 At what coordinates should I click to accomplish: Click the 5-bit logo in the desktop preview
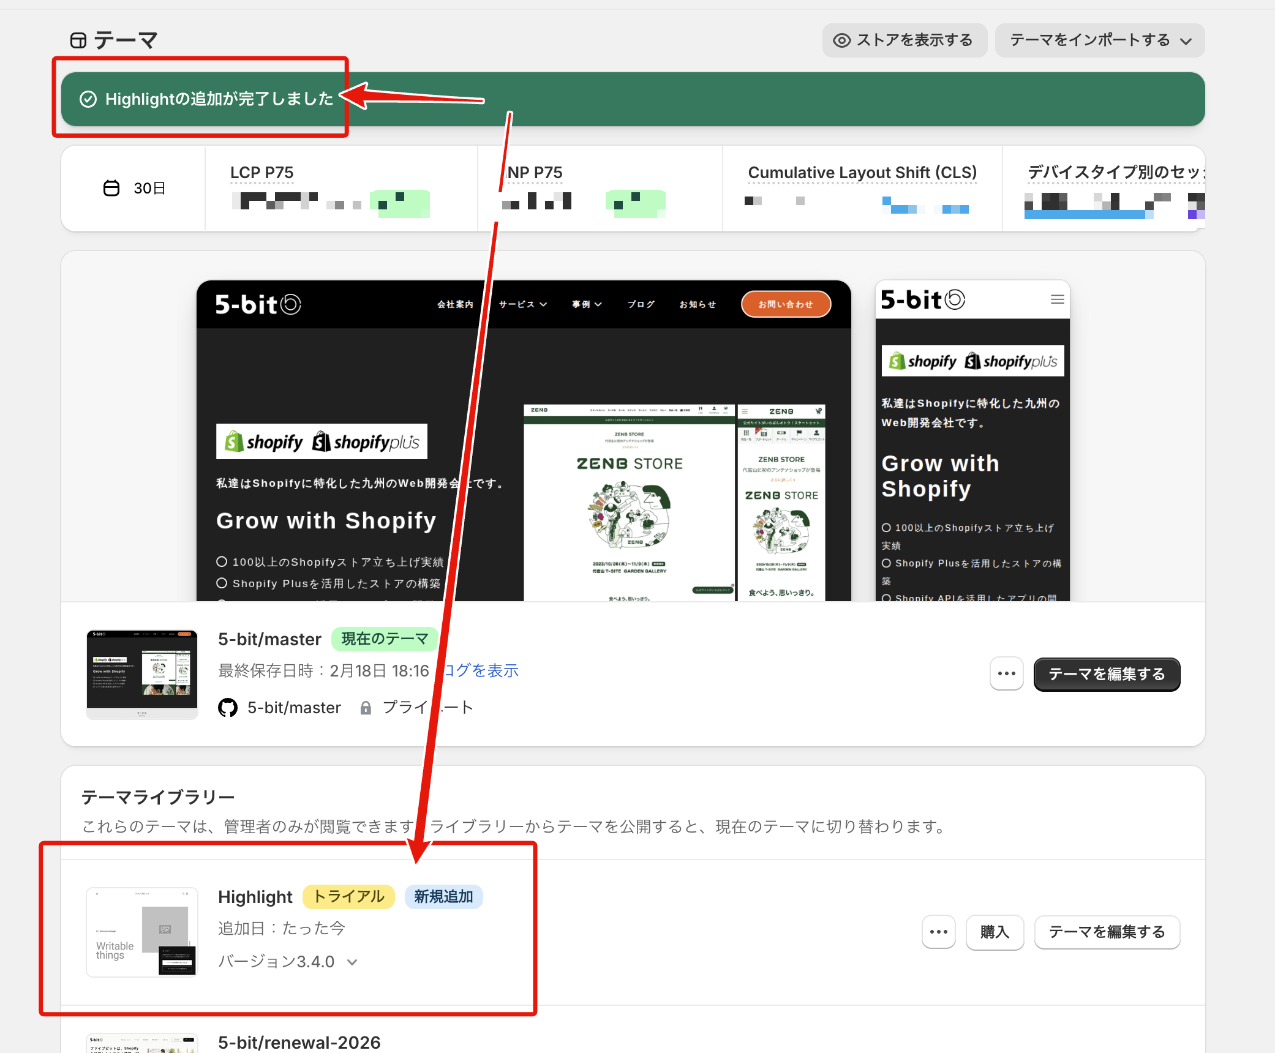point(258,304)
